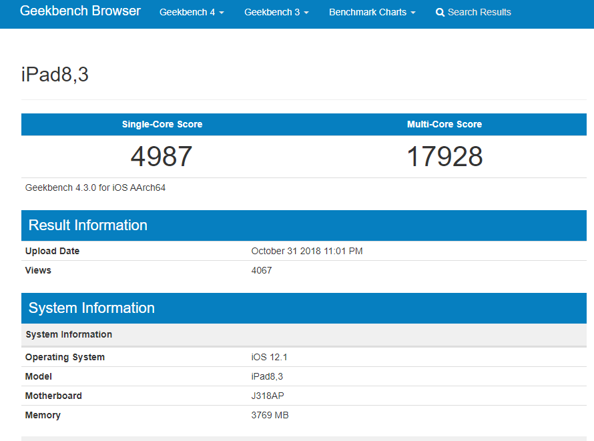This screenshot has width=594, height=441.
Task: Select the multi-core value 17928
Action: 444,156
